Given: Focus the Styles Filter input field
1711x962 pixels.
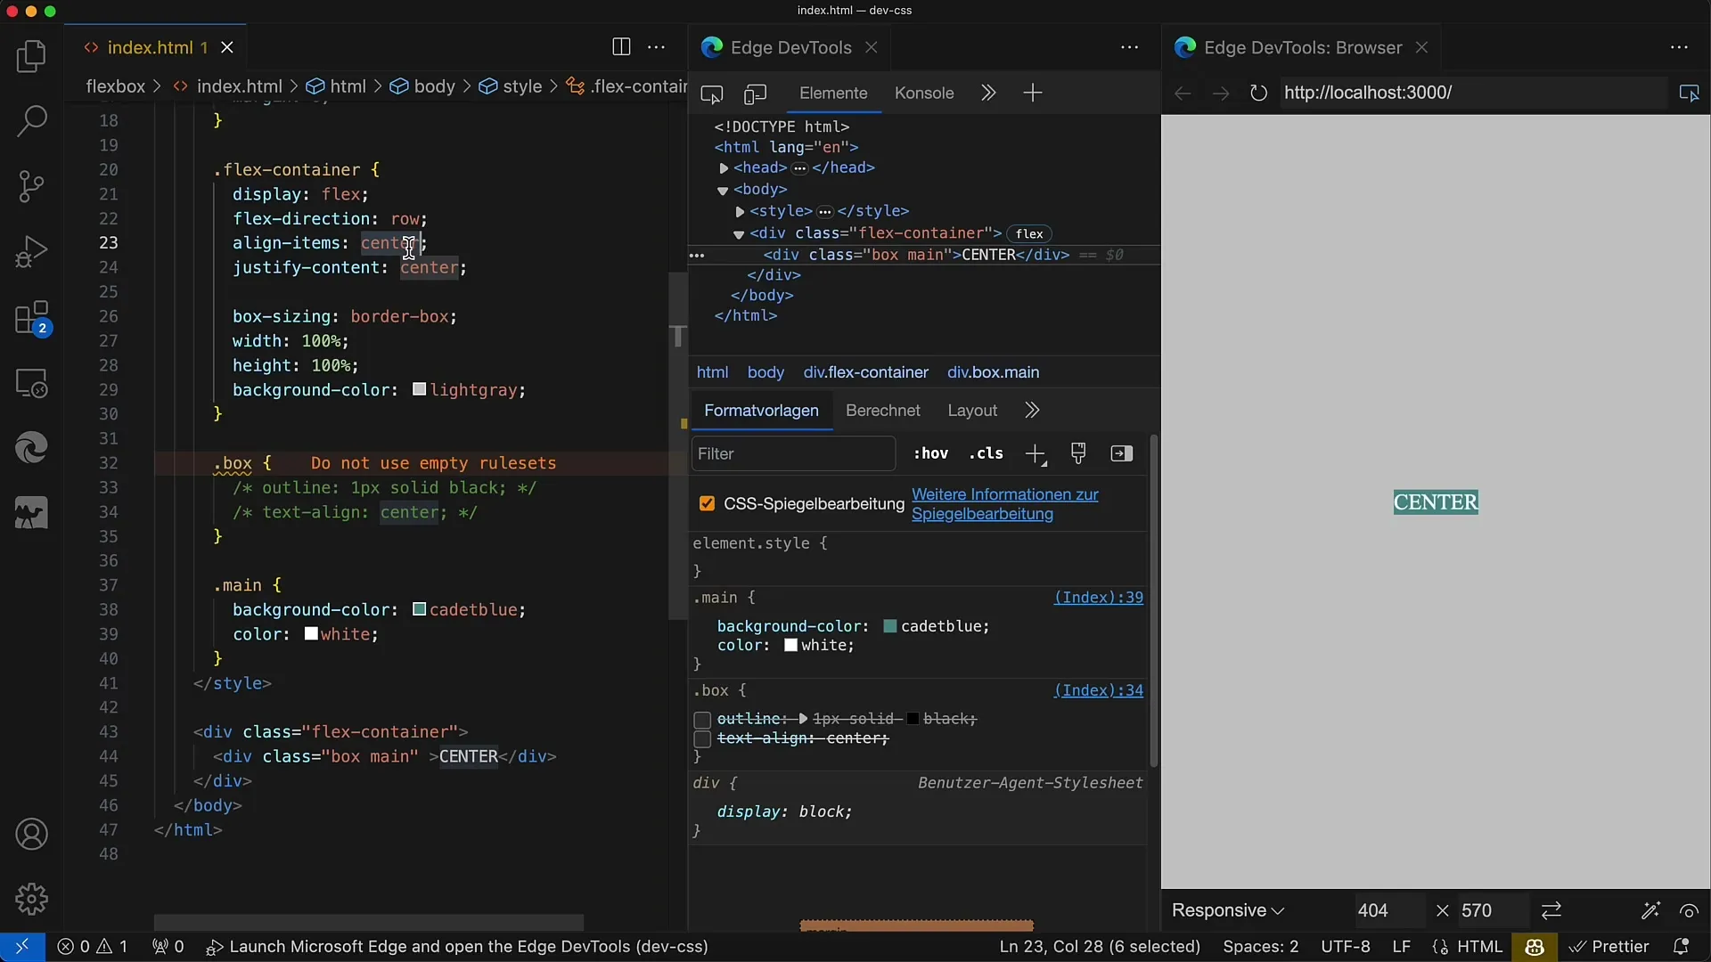Looking at the screenshot, I should (793, 454).
